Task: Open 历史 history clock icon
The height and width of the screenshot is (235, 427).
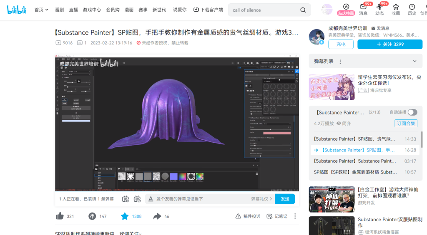Action: pyautogui.click(x=412, y=10)
